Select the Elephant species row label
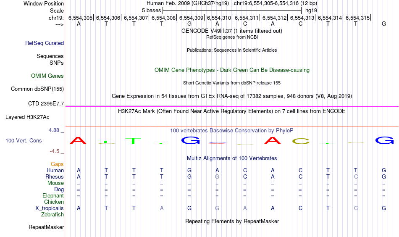Image resolution: width=399 pixels, height=237 pixels. pyautogui.click(x=53, y=195)
